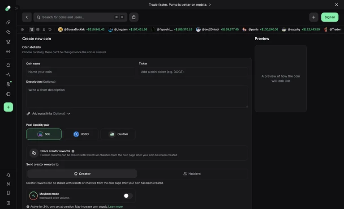Screen dimensions: 344x209
Task: Open the linked coins sidebar icon
Action: pos(9,32)
